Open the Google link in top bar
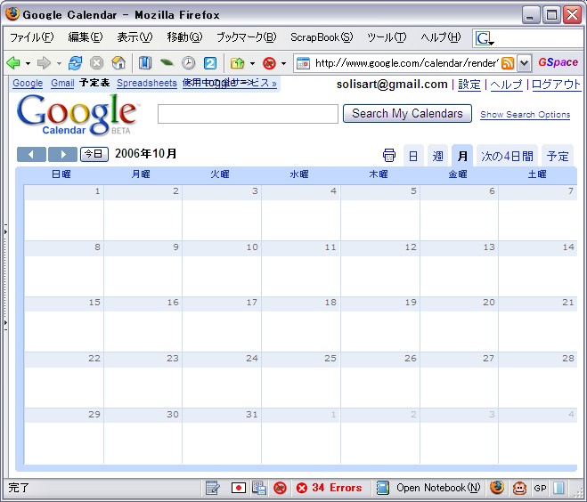The image size is (587, 502). tap(28, 83)
